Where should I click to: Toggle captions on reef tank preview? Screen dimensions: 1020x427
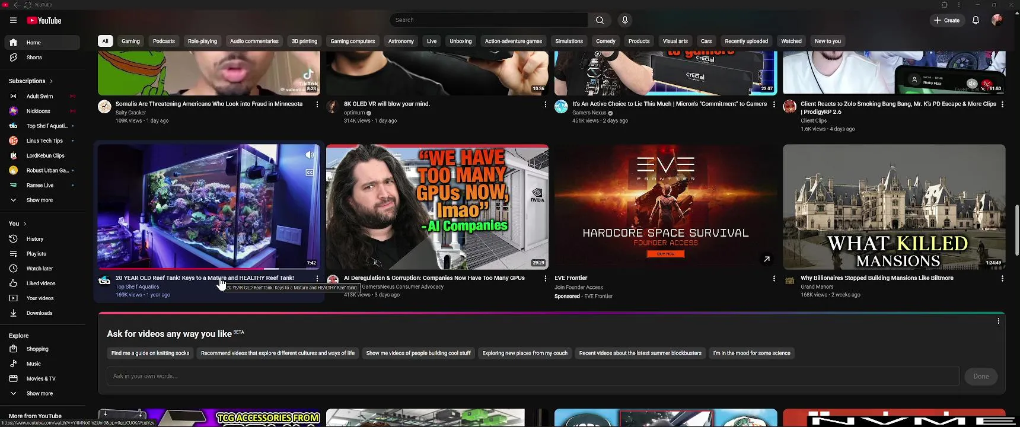pos(310,173)
